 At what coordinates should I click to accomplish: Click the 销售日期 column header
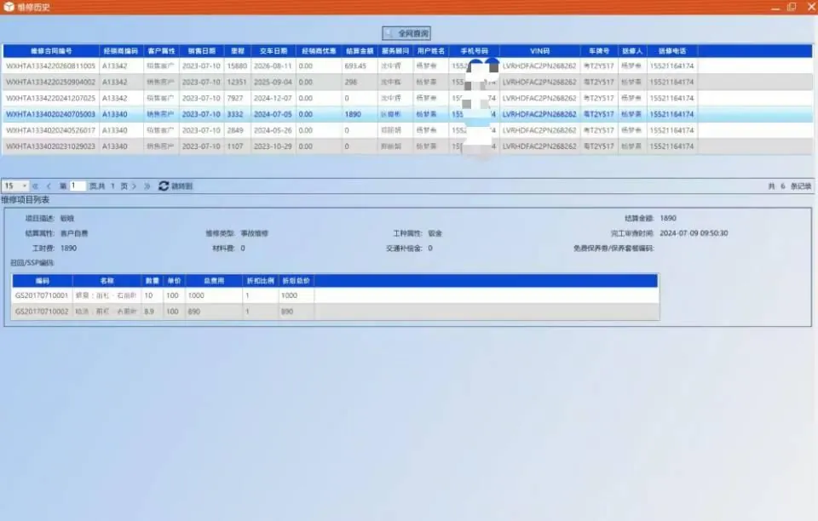click(201, 51)
